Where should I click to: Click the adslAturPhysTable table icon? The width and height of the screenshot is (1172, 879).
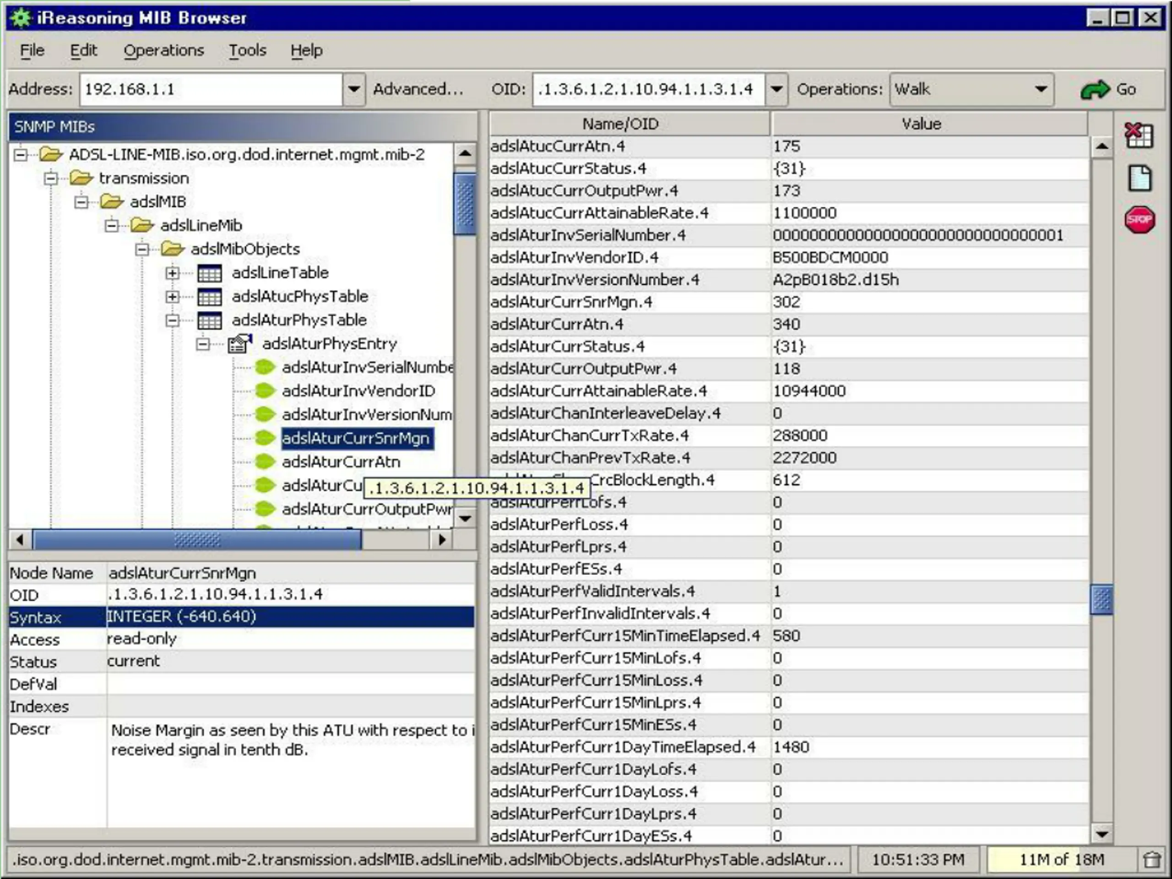coord(209,320)
